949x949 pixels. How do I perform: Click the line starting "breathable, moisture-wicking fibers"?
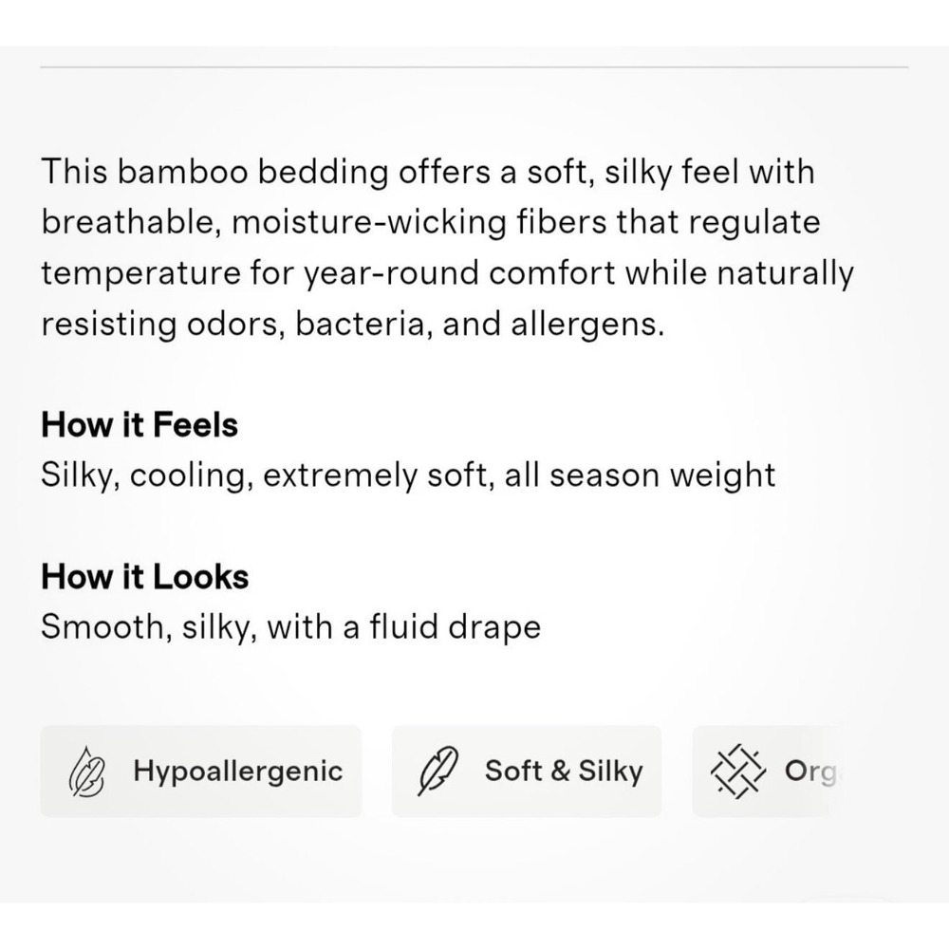click(430, 222)
